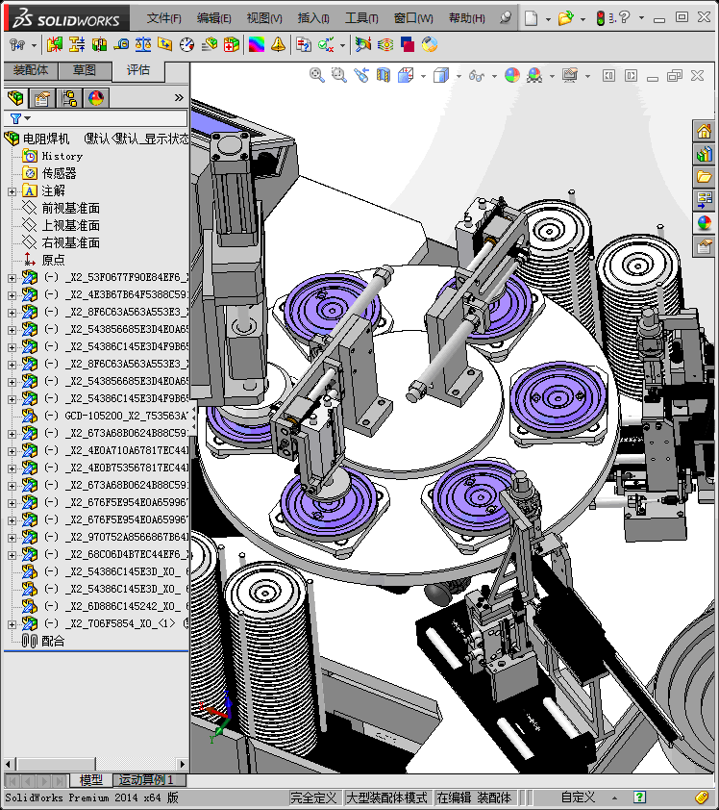
Task: Select the Measure tool
Action: [121, 45]
